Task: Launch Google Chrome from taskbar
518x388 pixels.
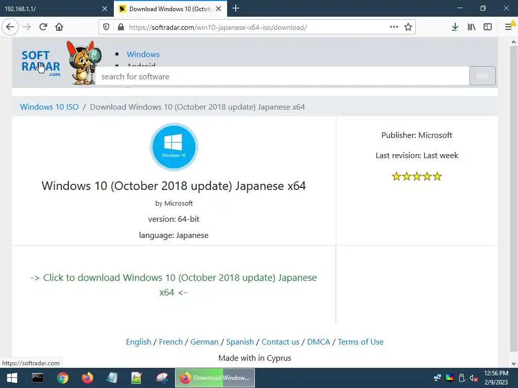Action: coord(62,378)
